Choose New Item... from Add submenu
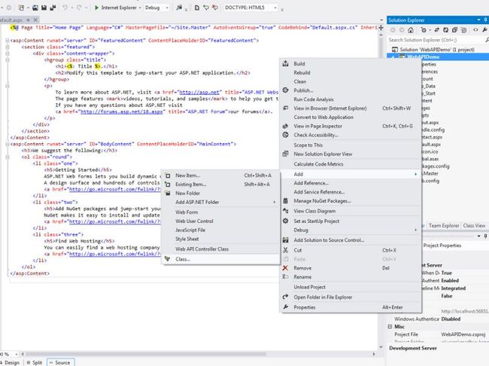This screenshot has height=366, width=489. pos(220,175)
